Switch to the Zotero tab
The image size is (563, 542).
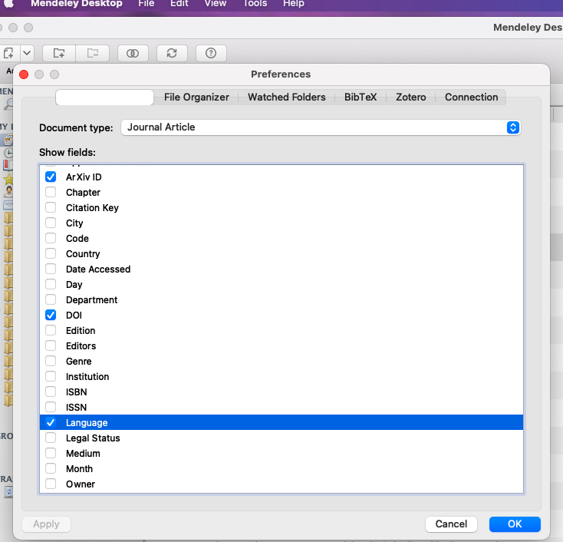411,97
